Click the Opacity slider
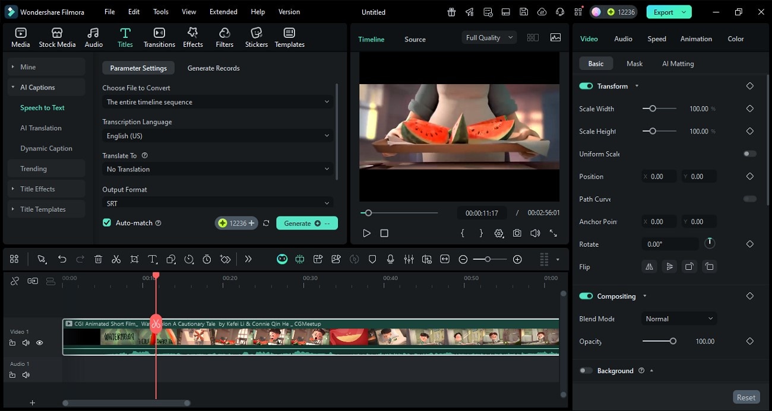The height and width of the screenshot is (411, 772). tap(658, 342)
